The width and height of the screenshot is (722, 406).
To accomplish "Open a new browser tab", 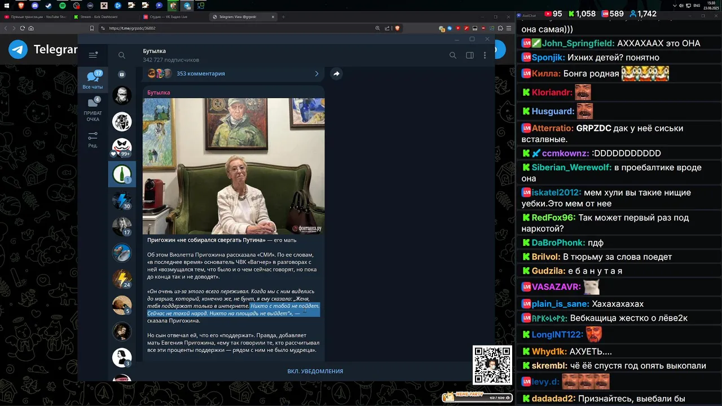I will (x=283, y=17).
